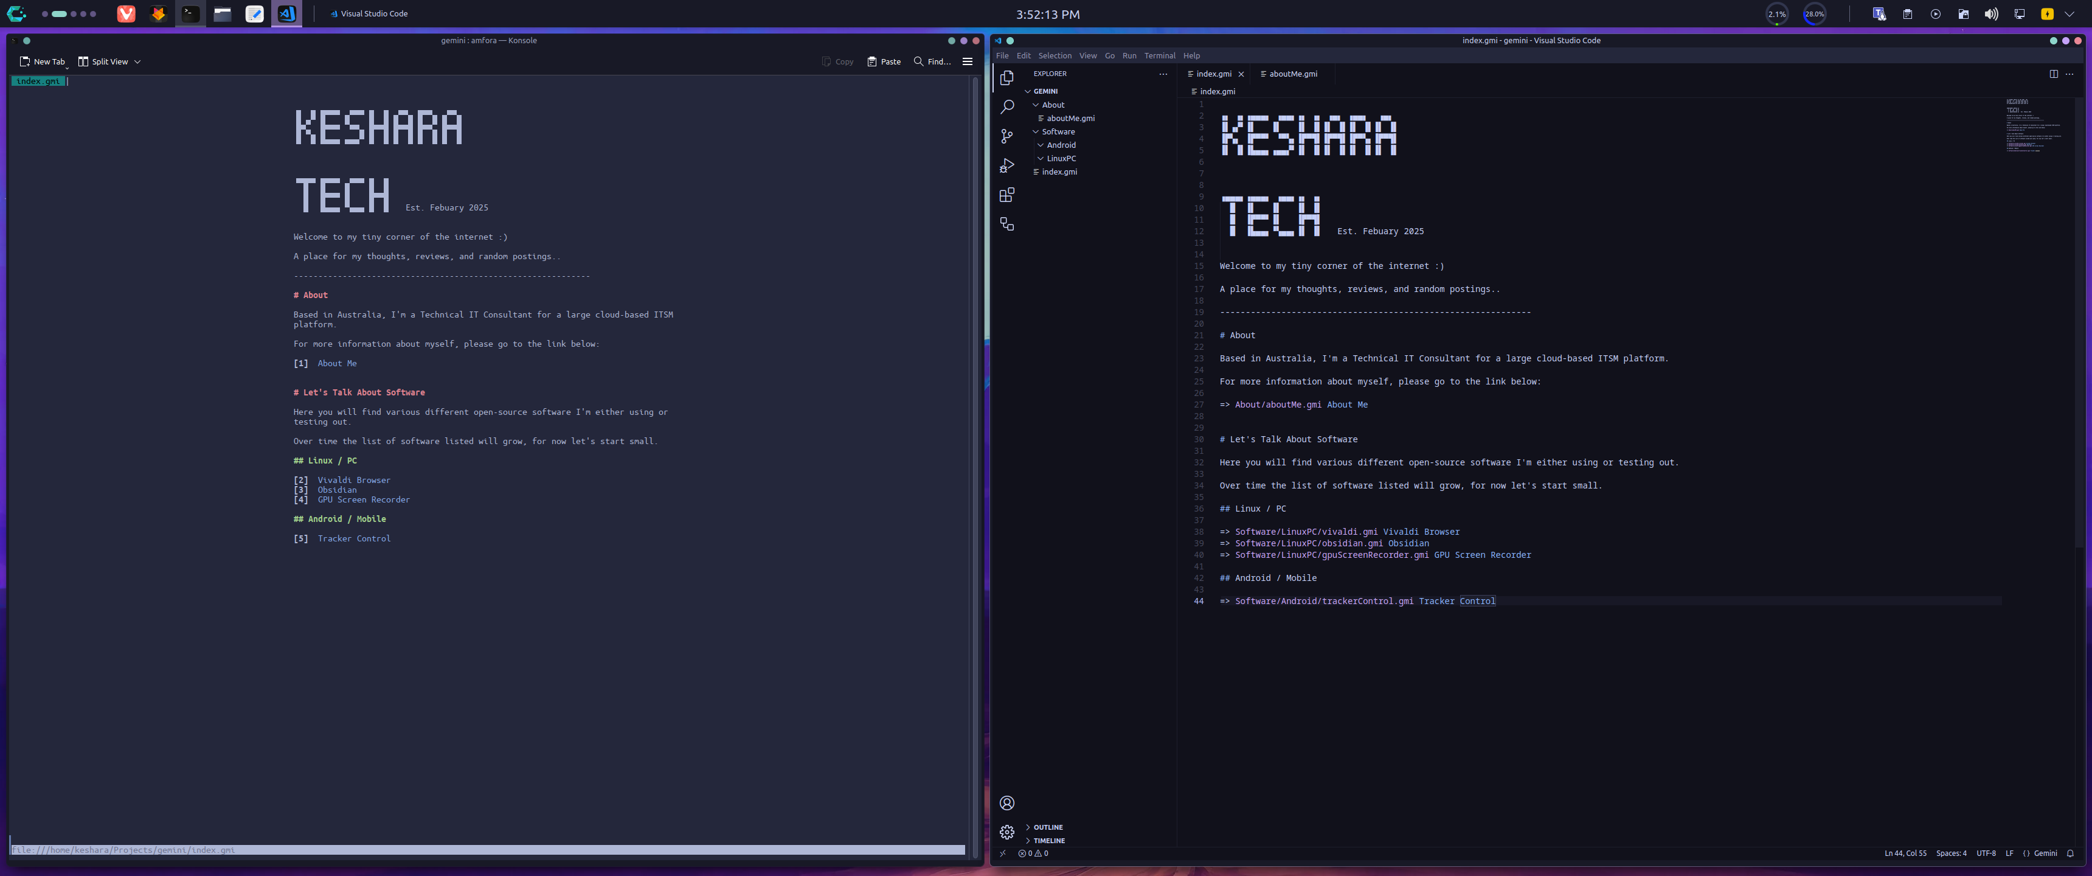Open the Extensions view in VS Code

[1007, 194]
